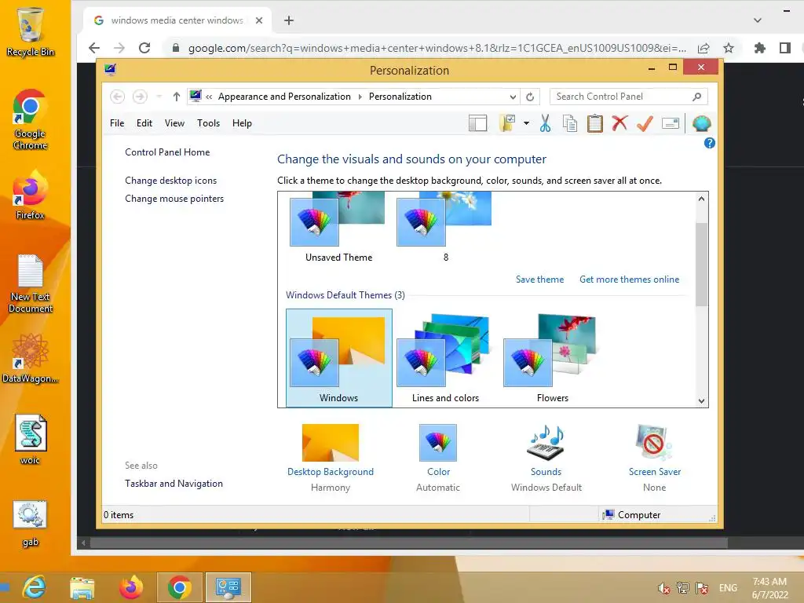Click the Cut scissors toolbar icon
The width and height of the screenshot is (804, 603).
(545, 123)
